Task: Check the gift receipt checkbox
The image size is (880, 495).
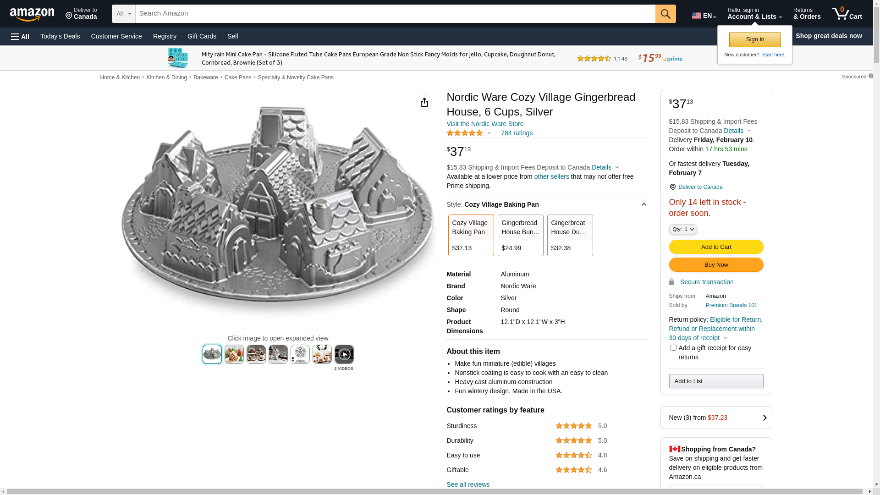Action: point(673,348)
